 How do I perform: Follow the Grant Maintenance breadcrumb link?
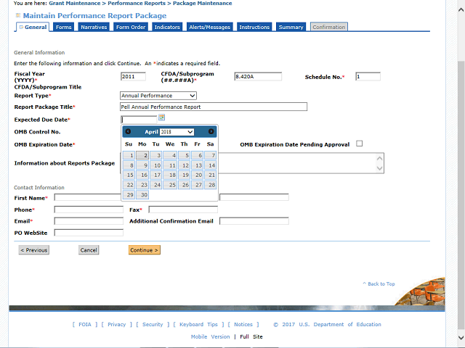(x=75, y=3)
